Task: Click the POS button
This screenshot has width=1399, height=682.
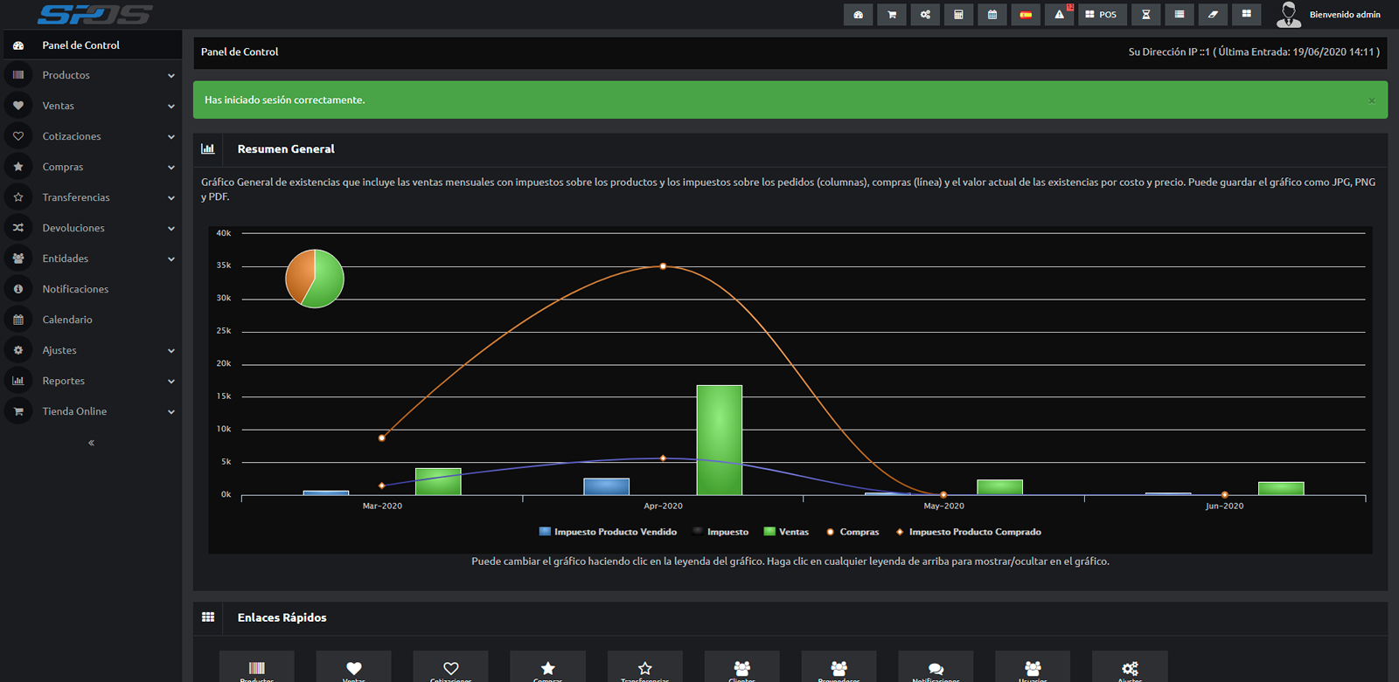Action: (x=1101, y=15)
